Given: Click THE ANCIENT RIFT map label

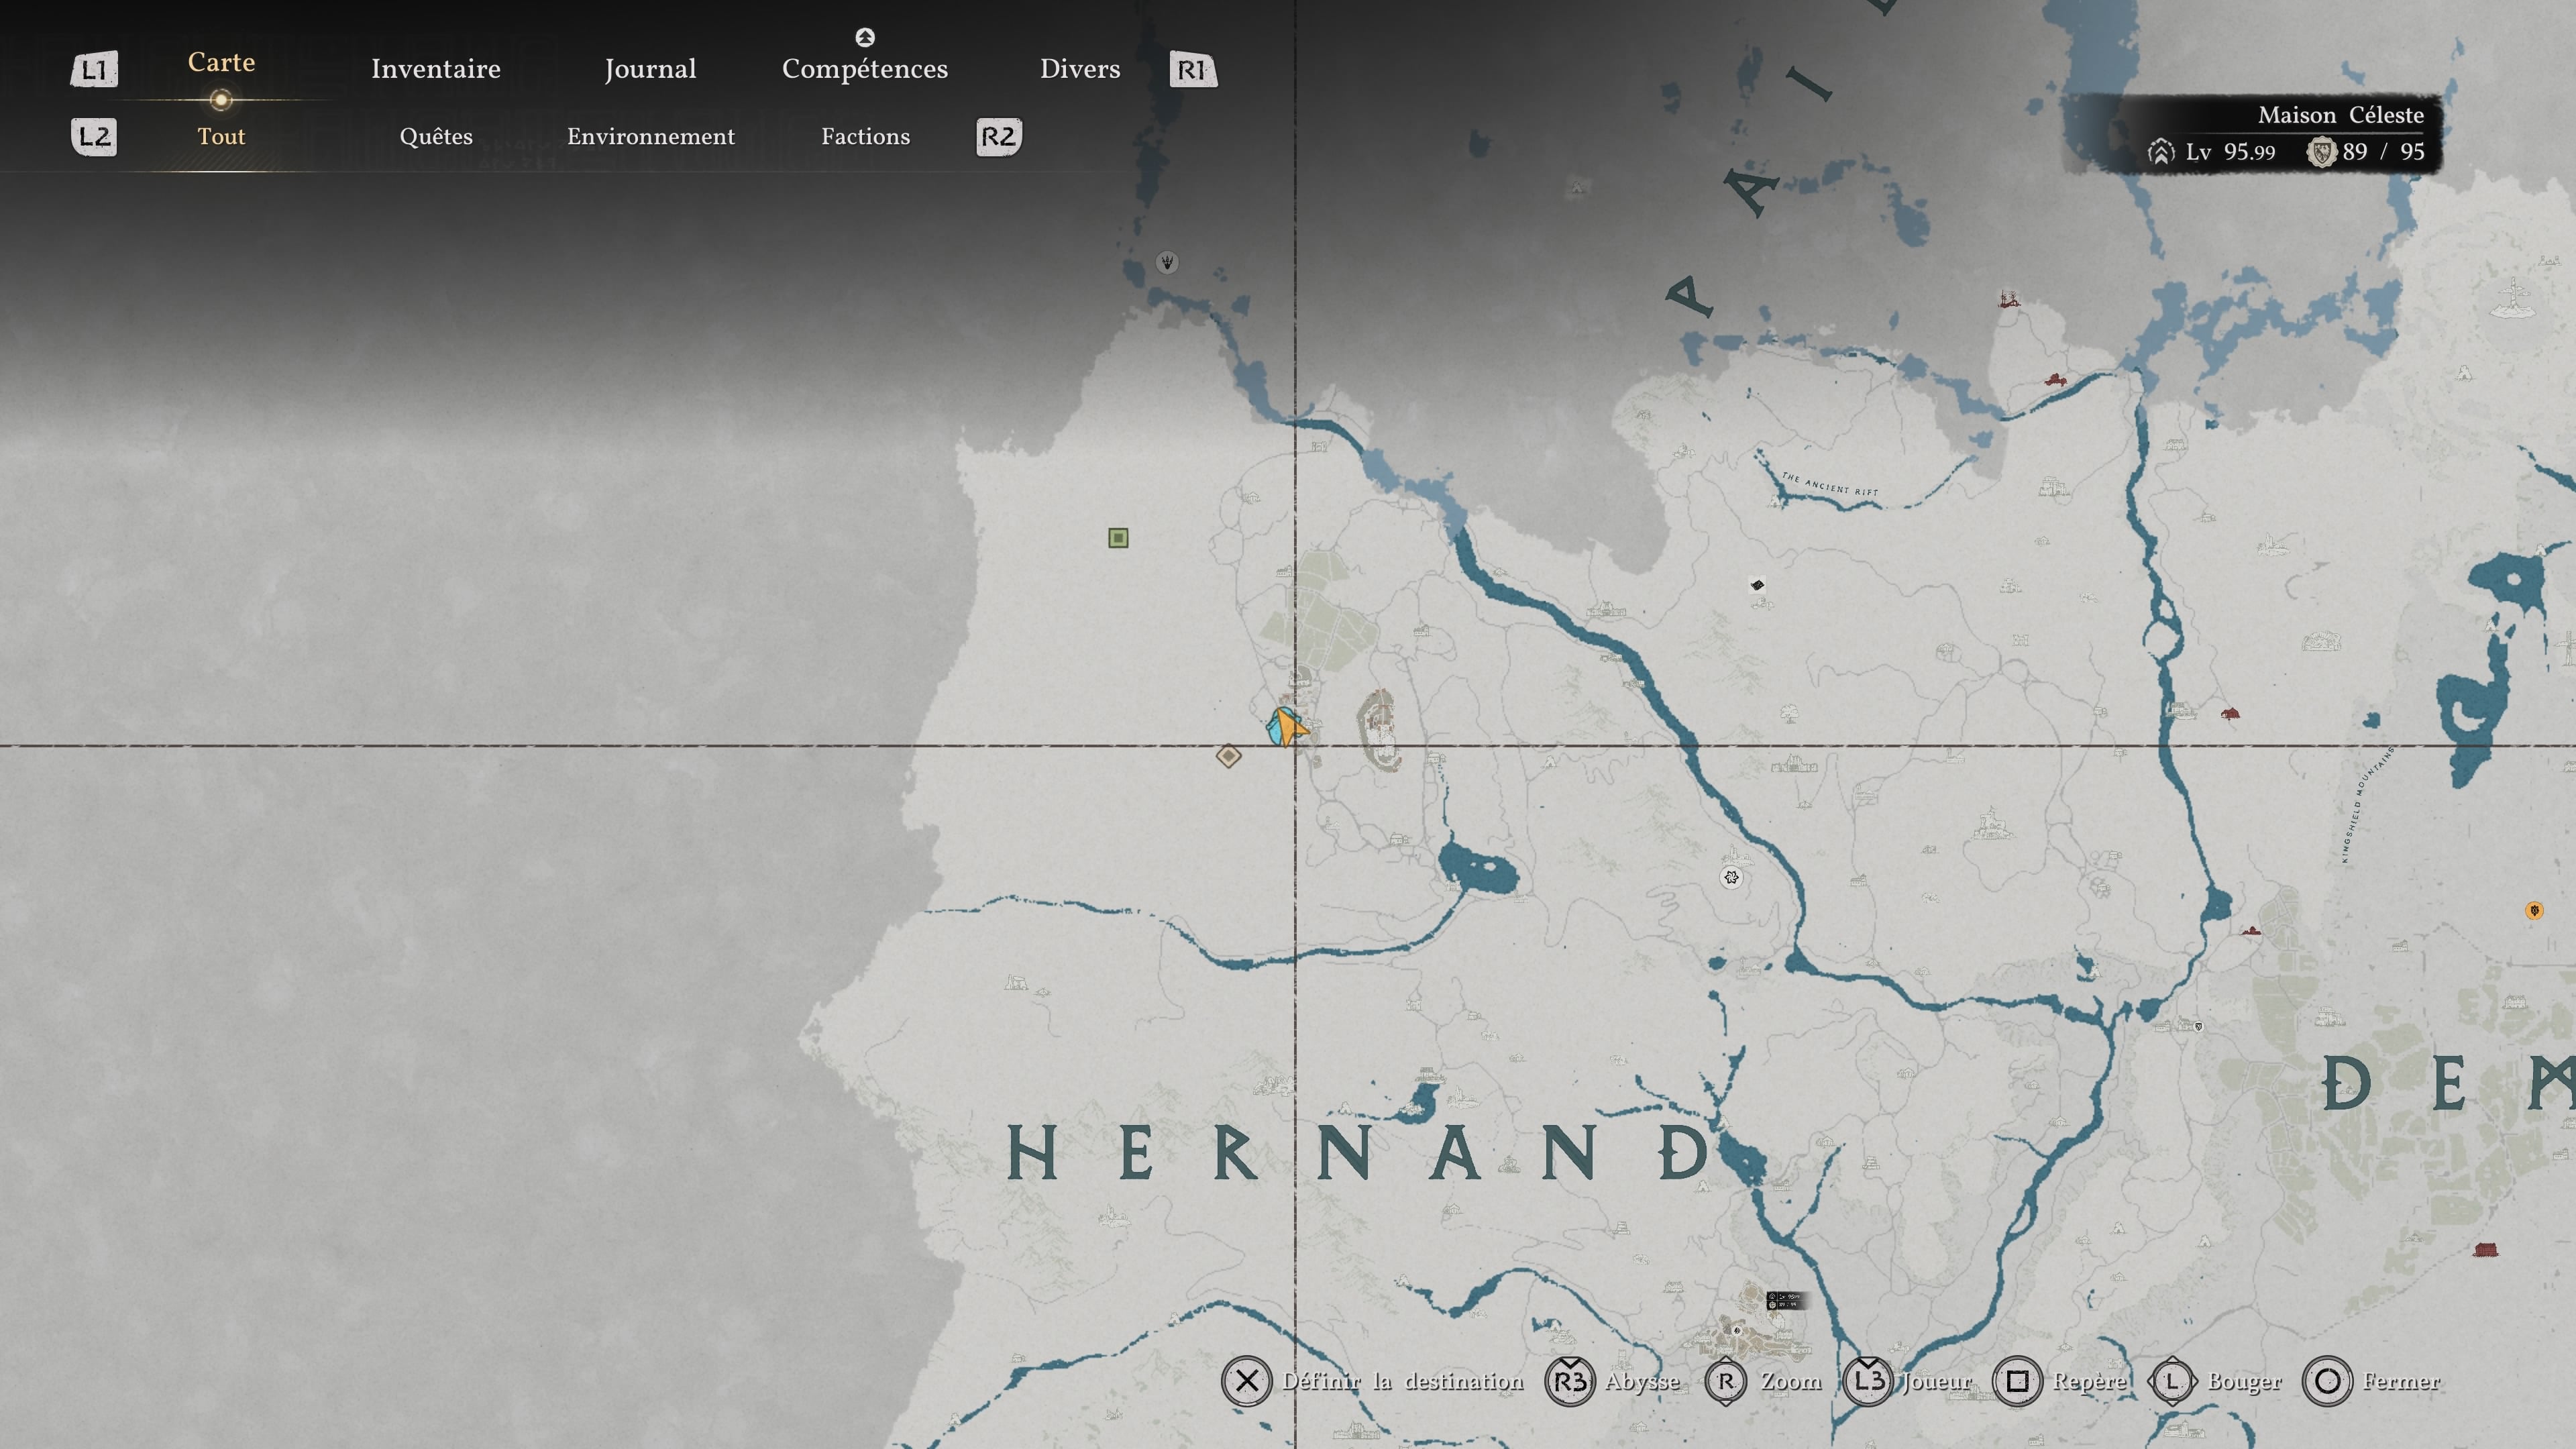Looking at the screenshot, I should pos(1830,484).
